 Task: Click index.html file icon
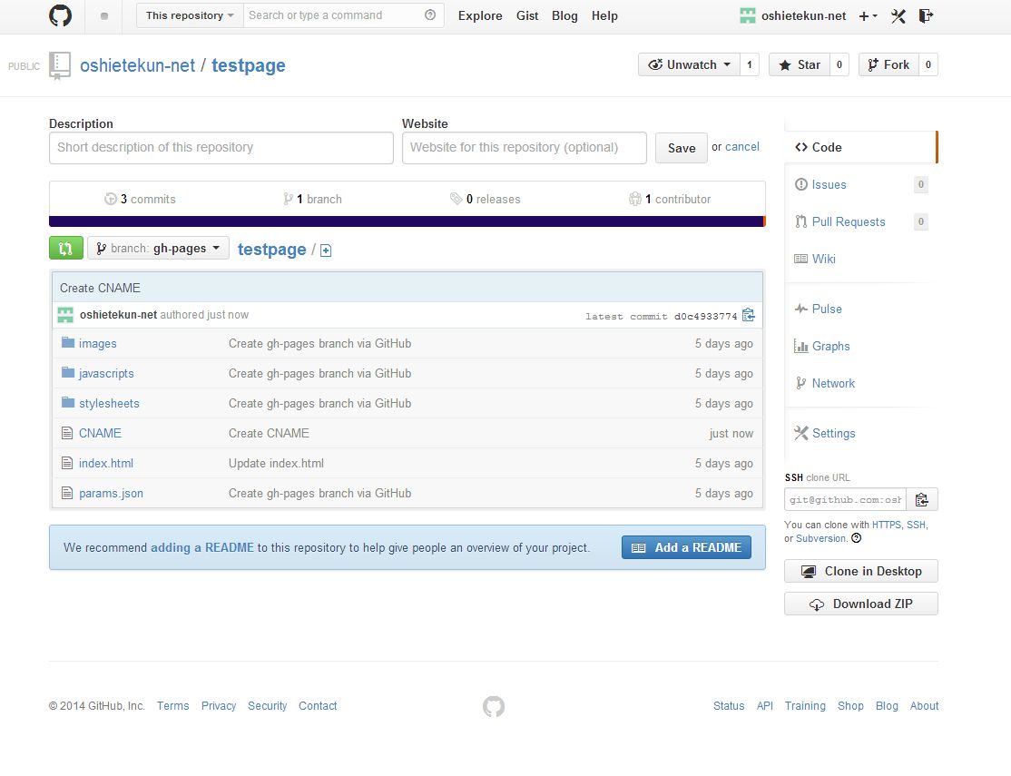click(67, 463)
